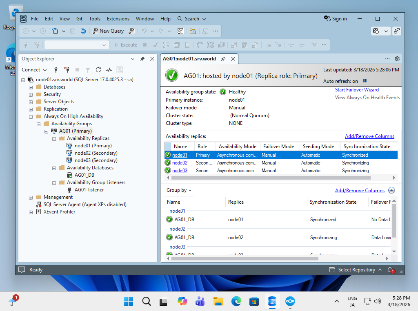
Task: Close the AG01:node01.srv.world tab
Action: click(x=233, y=59)
